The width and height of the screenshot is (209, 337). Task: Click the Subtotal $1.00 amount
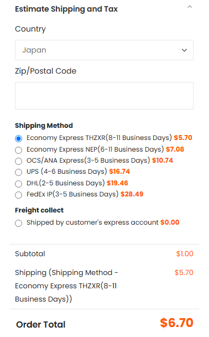[185, 254]
